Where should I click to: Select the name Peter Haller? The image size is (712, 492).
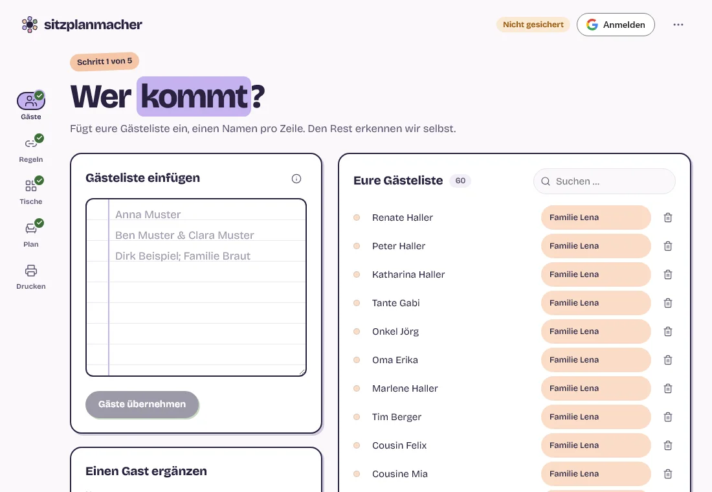pyautogui.click(x=399, y=246)
